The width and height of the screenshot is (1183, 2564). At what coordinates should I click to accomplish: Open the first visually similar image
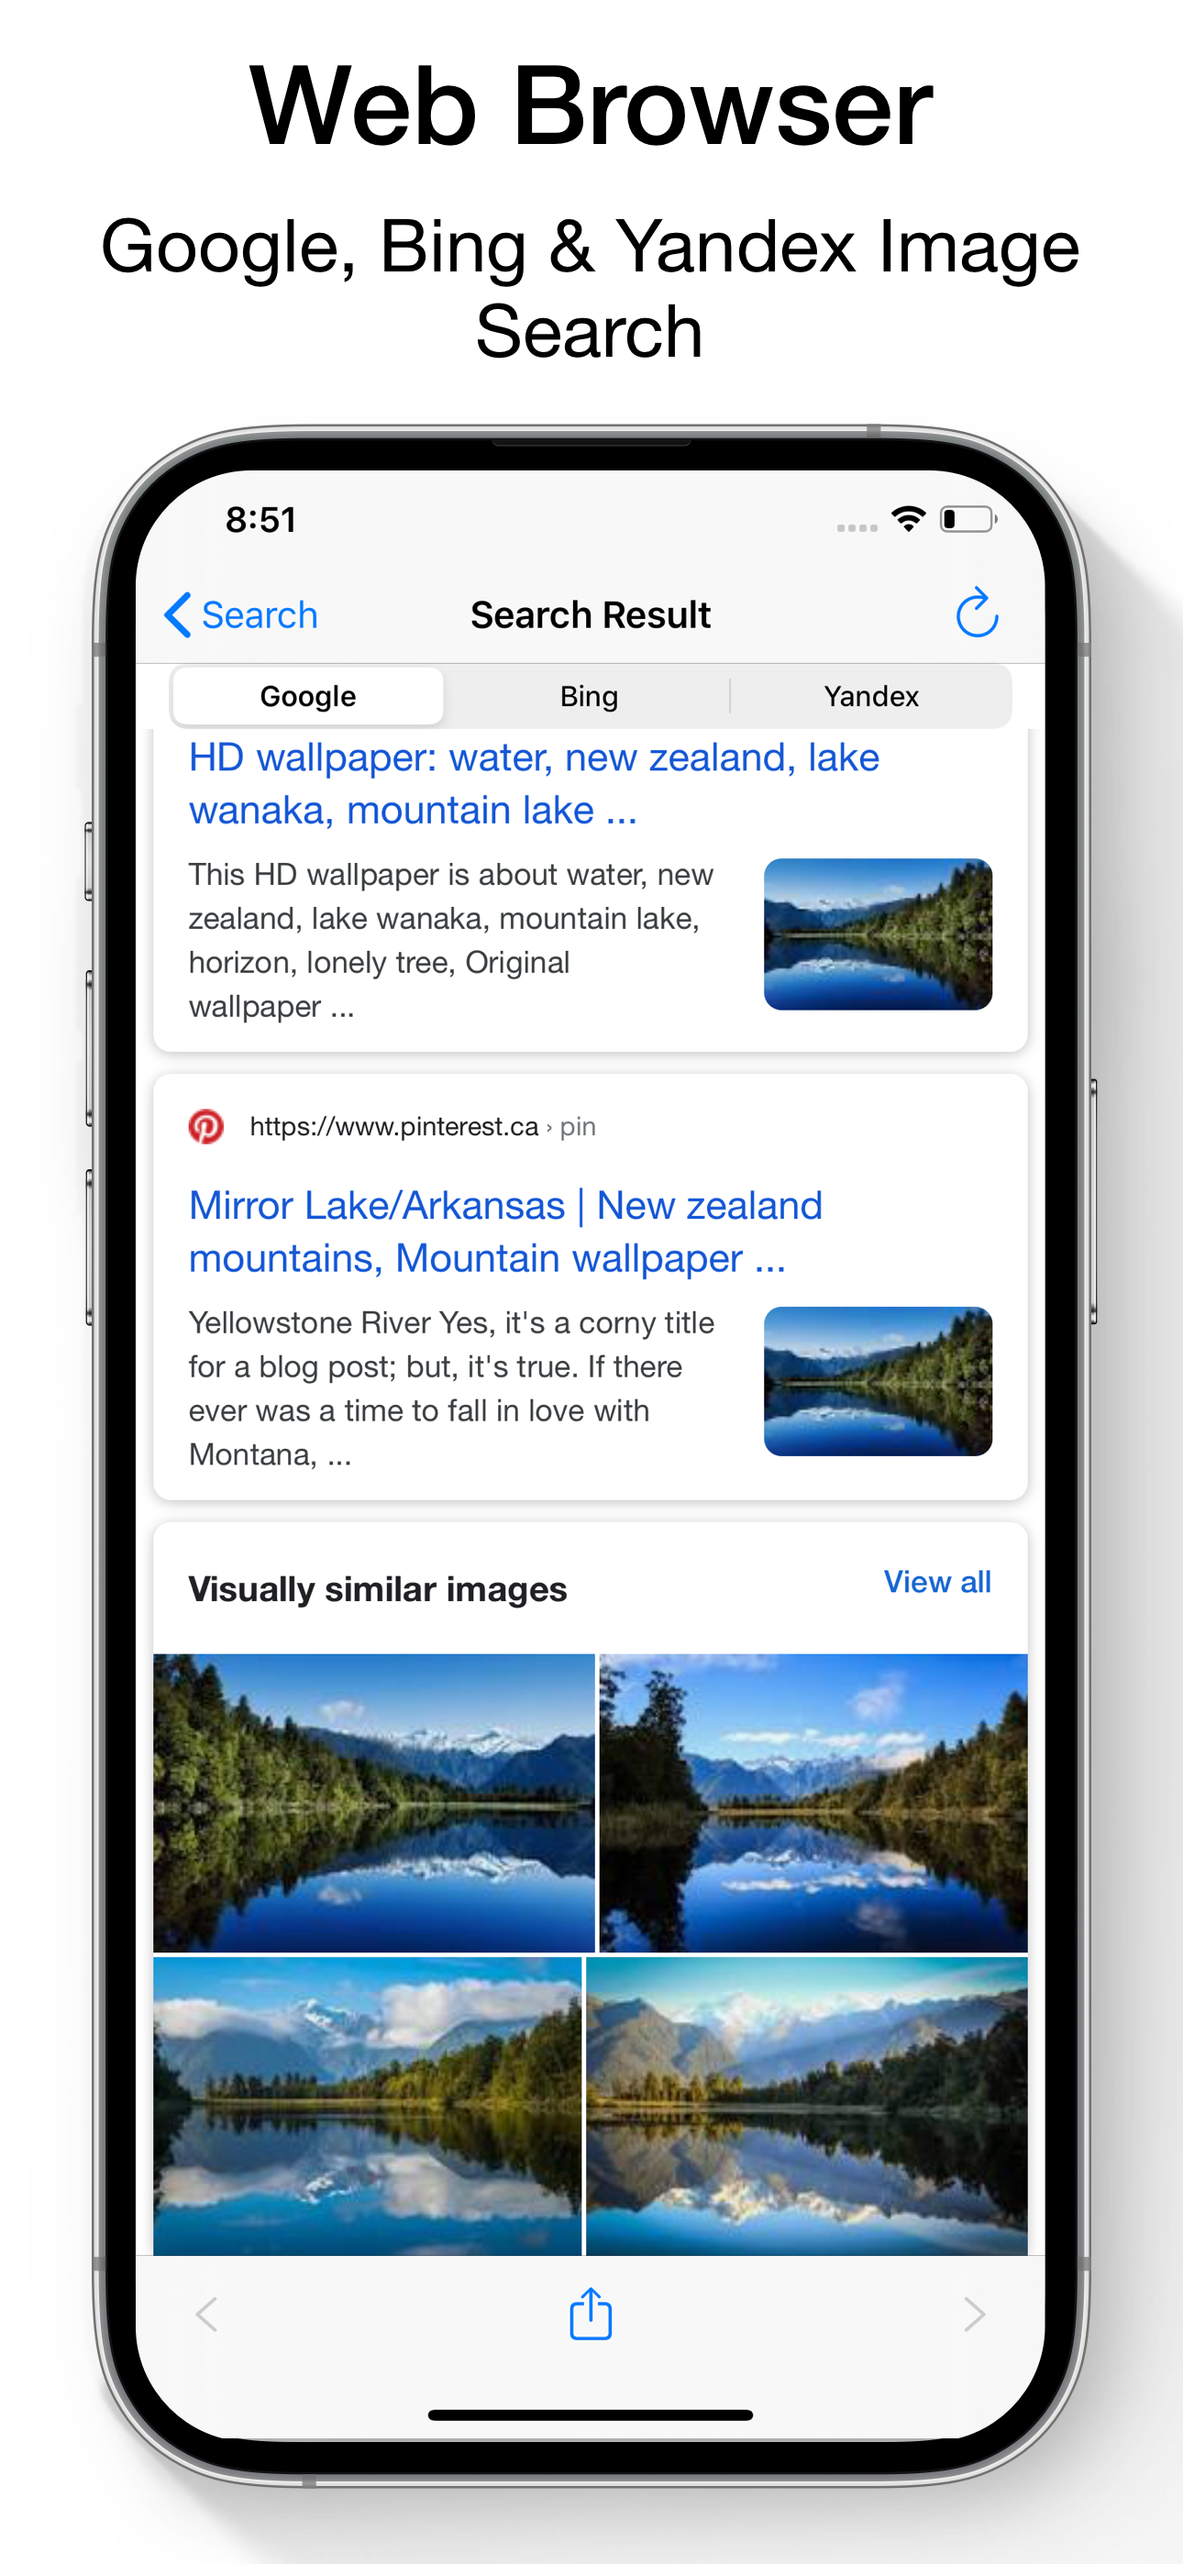373,1803
